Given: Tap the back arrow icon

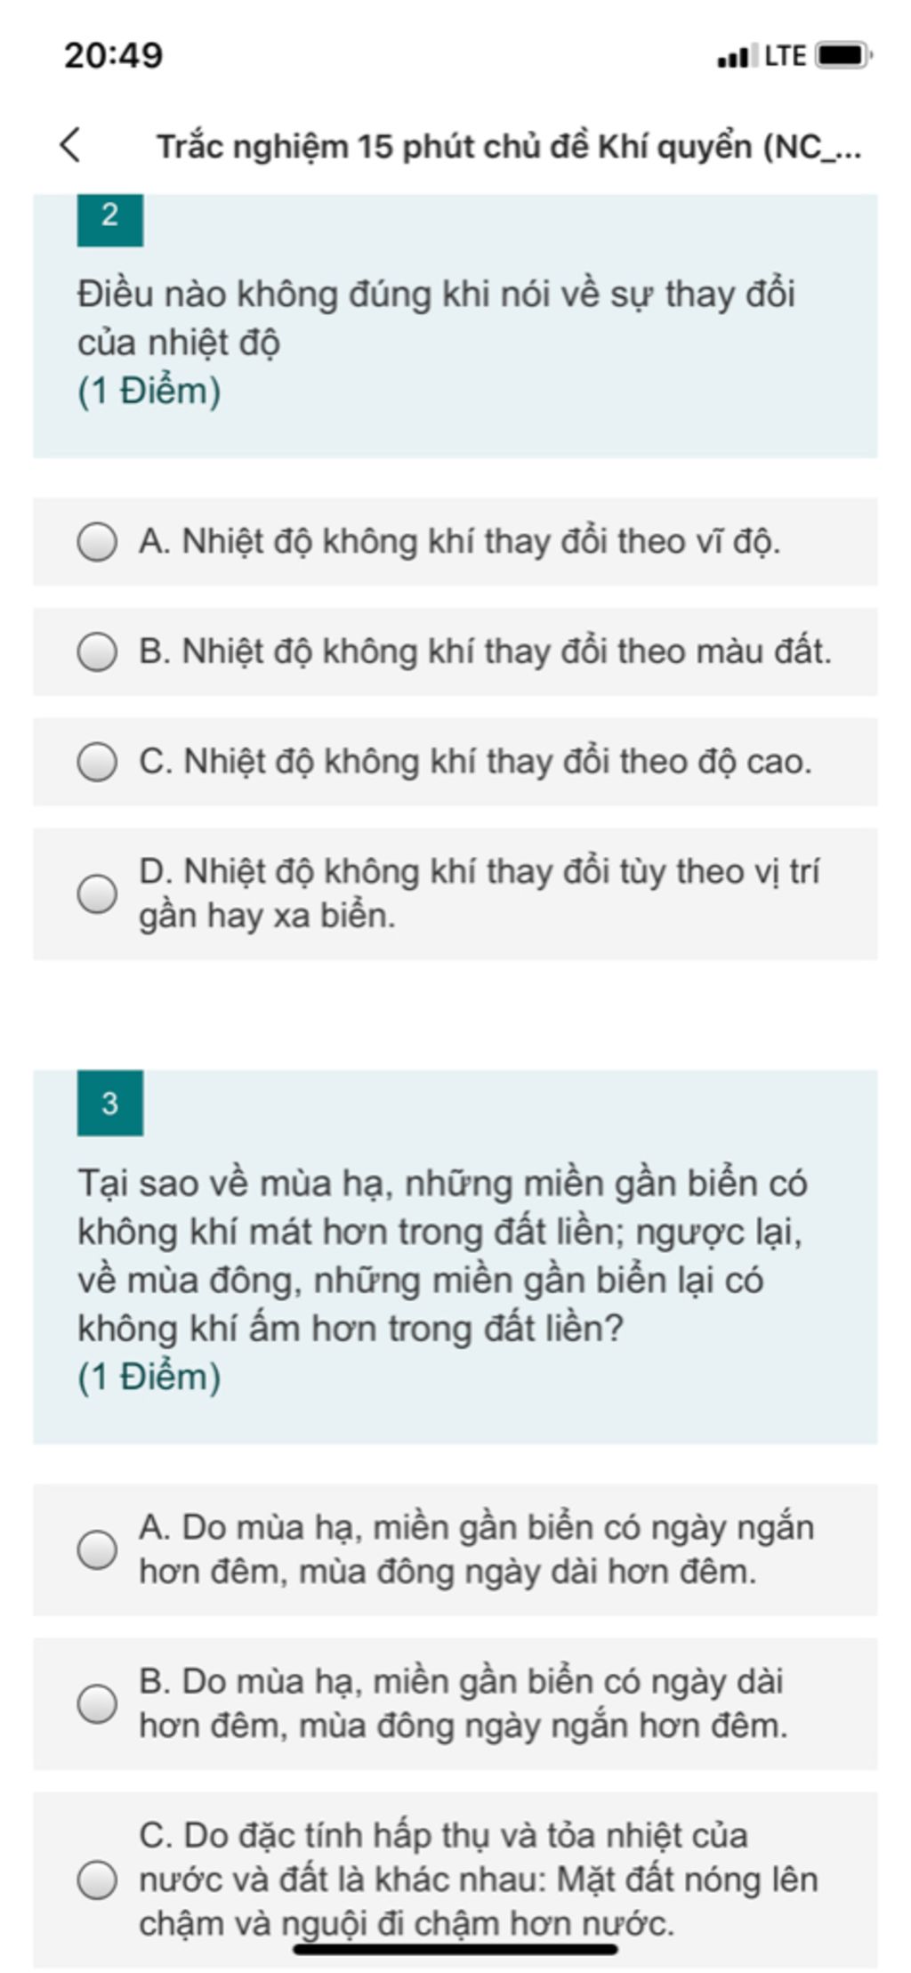Looking at the screenshot, I should [71, 145].
